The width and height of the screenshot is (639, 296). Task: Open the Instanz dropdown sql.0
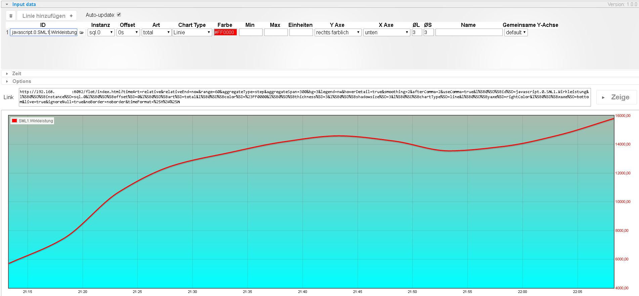[101, 33]
